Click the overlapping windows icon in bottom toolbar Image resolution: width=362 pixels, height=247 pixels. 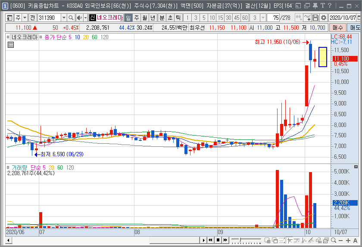click(275, 241)
